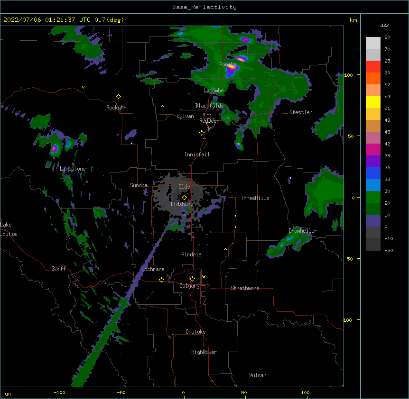This screenshot has height=399, width=409.
Task: Select the Sundre label
Action: click(139, 185)
